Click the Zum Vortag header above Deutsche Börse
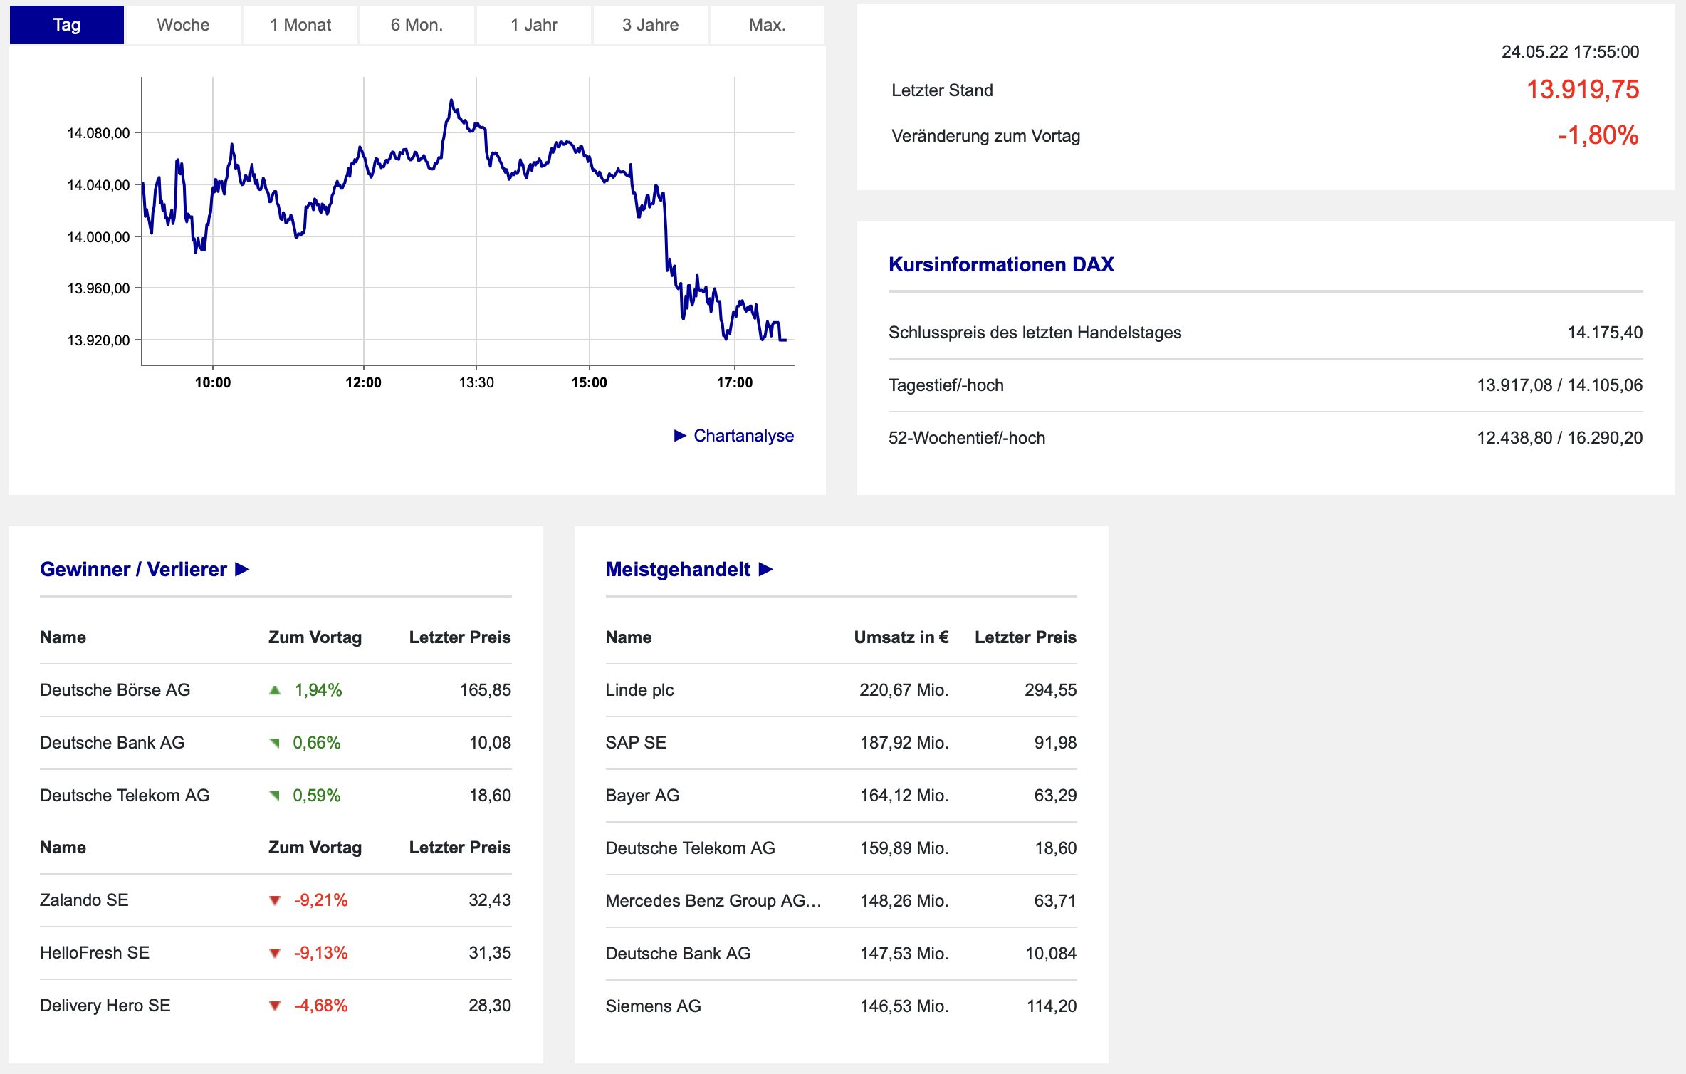Viewport: 1686px width, 1074px height. pos(315,637)
